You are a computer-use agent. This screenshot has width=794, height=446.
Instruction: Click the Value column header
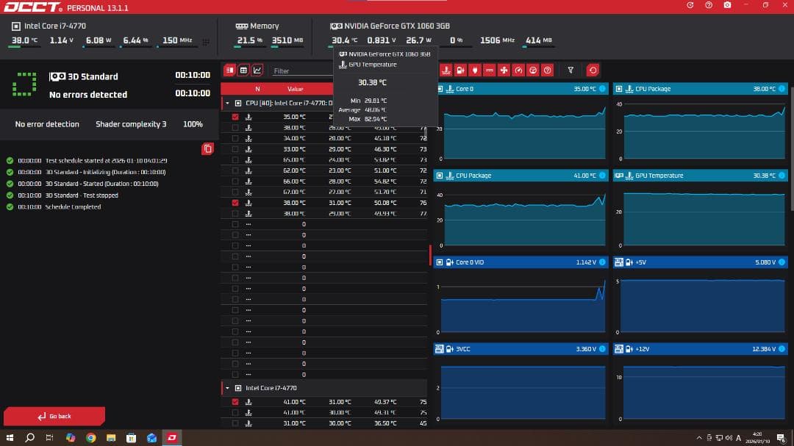pos(295,89)
